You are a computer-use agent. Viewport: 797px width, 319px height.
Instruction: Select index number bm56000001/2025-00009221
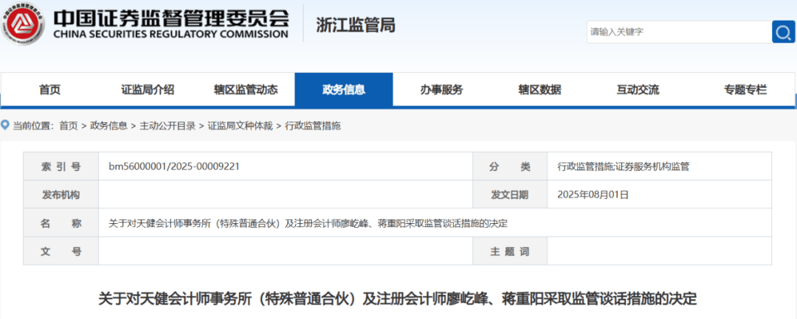coord(174,166)
